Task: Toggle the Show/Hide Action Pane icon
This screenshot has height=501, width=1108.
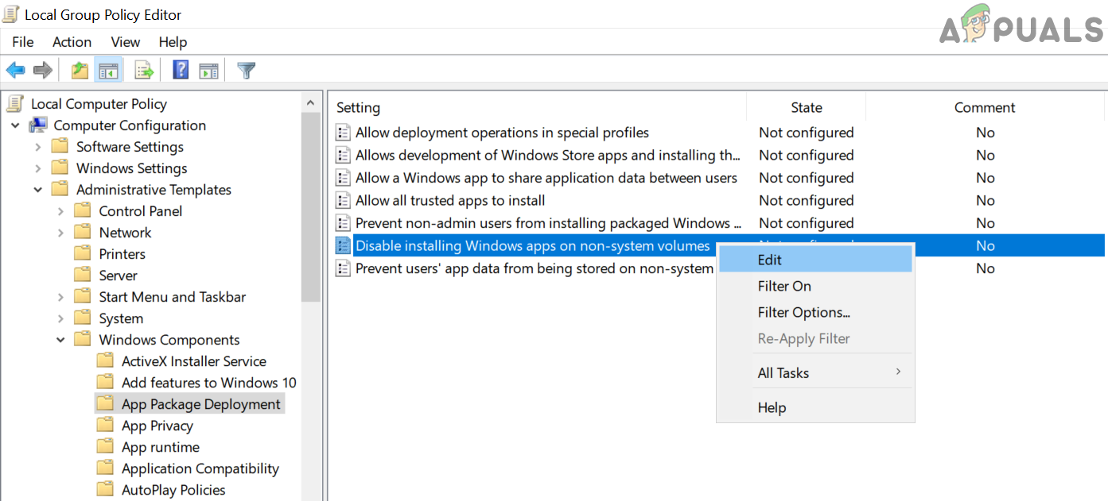Action: 208,71
